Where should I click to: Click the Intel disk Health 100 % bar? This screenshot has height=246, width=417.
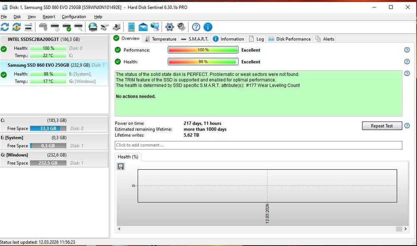[x=48, y=48]
